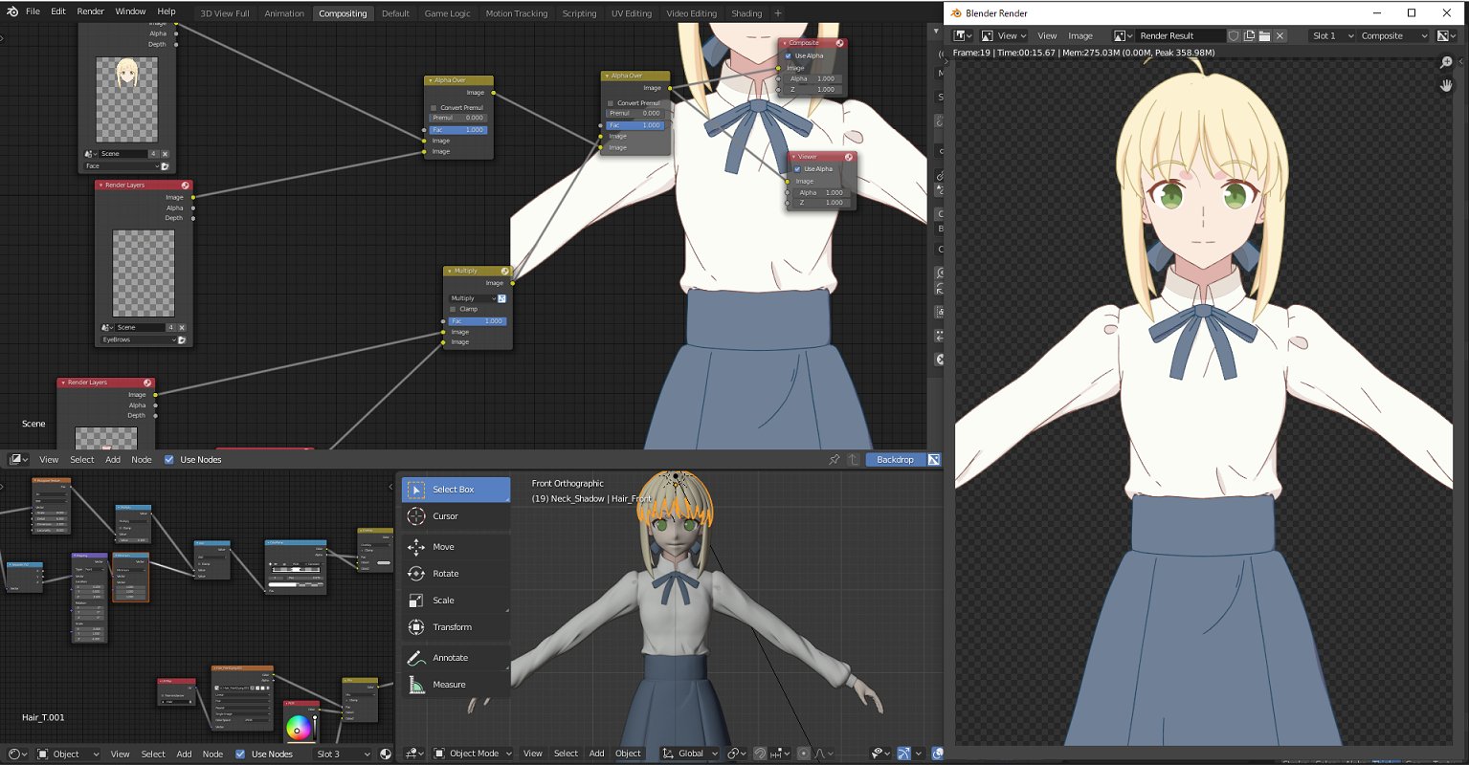
Task: Open the Render menu in the top bar
Action: pos(91,11)
